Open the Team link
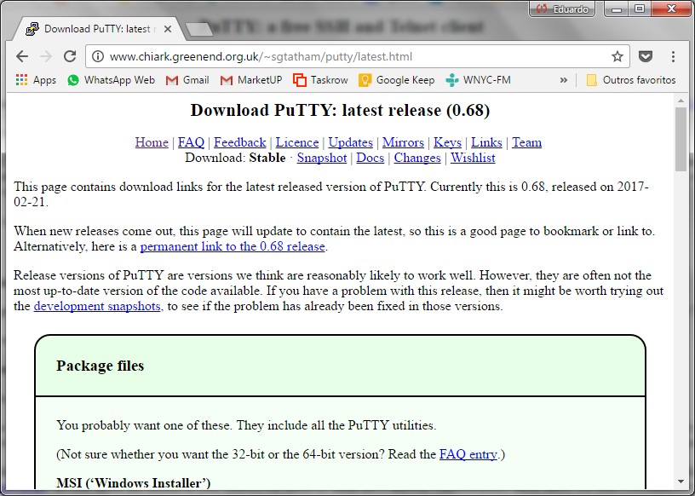This screenshot has width=695, height=496. point(526,142)
